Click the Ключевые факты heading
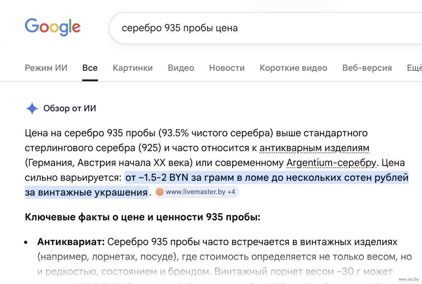This screenshot has height=284, width=422. tap(143, 217)
